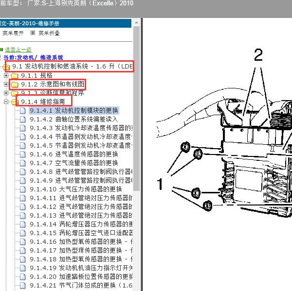Click the document icon of 9.1.4.21

tap(23, 285)
